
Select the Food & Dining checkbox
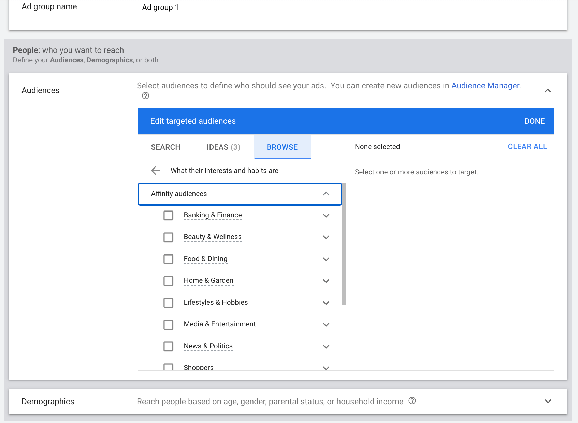point(168,259)
